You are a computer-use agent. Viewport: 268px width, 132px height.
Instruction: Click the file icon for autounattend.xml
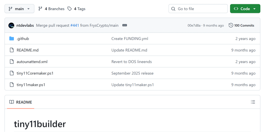12,62
